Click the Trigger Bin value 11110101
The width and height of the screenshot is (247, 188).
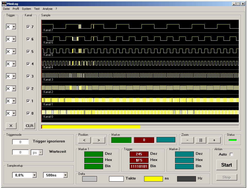pyautogui.click(x=139, y=166)
